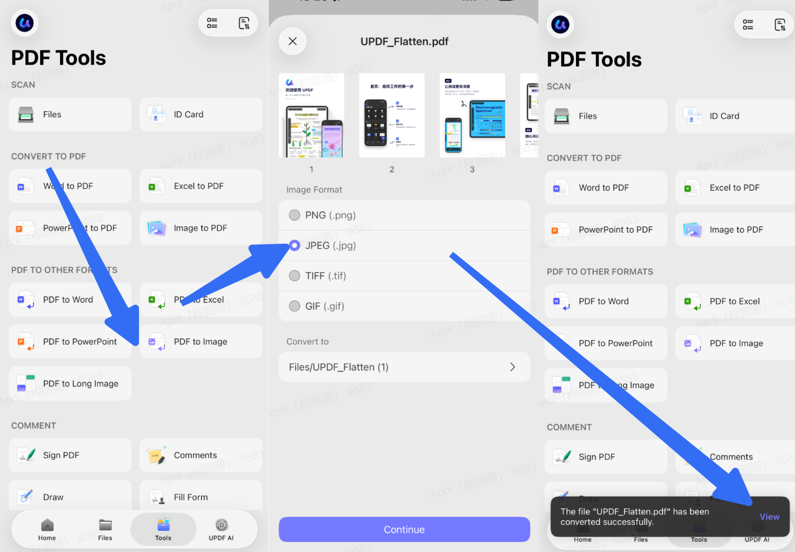This screenshot has height=552, width=795.
Task: Open destination folder Files/UPDF_Flatten (1)
Action: coord(405,367)
